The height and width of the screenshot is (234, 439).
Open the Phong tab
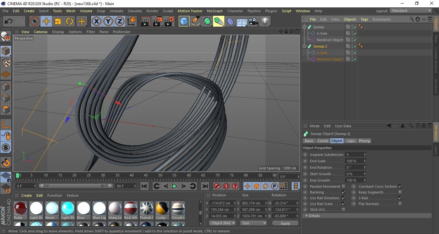click(x=364, y=141)
